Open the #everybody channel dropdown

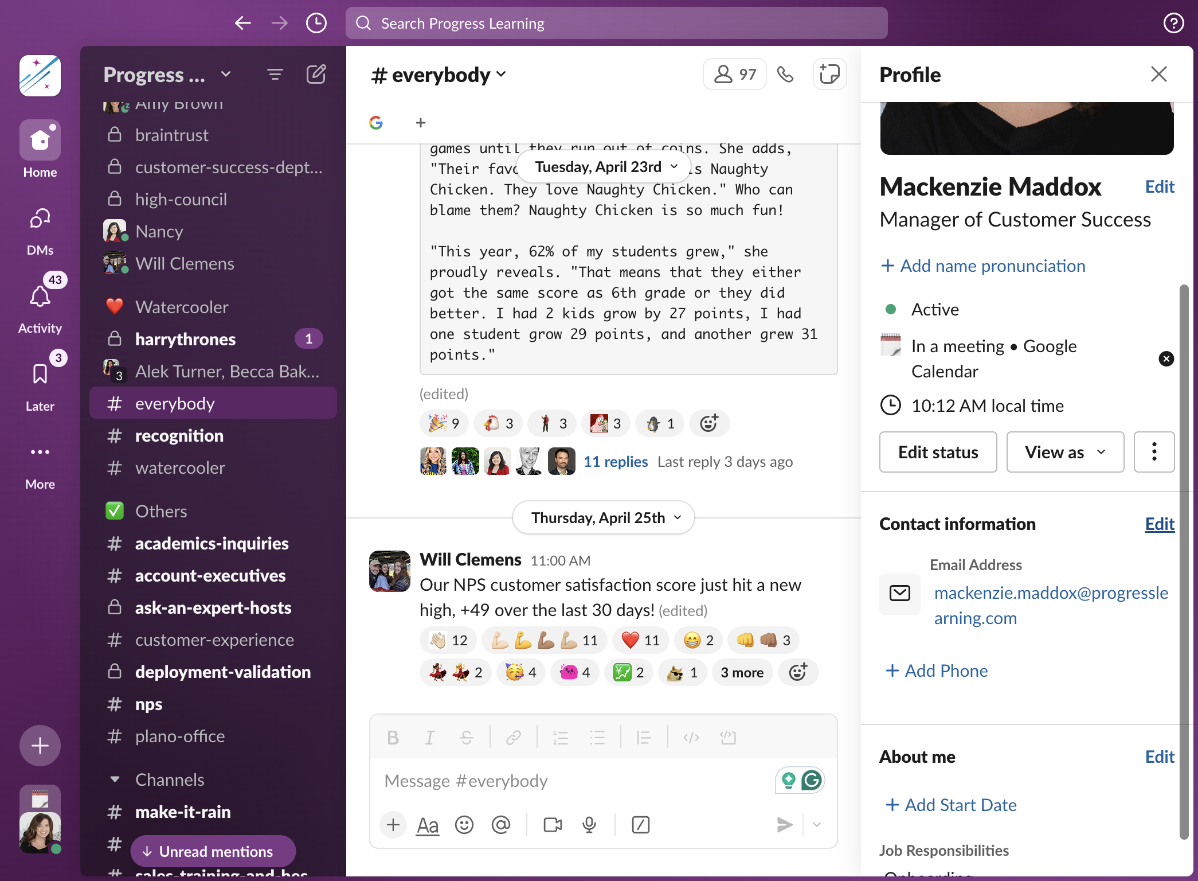[439, 75]
